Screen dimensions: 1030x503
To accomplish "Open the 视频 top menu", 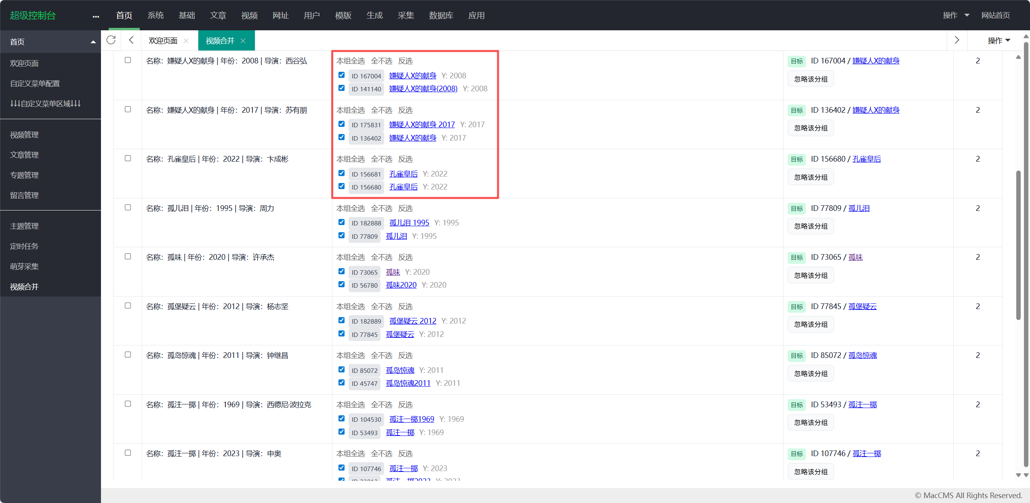I will coord(249,15).
